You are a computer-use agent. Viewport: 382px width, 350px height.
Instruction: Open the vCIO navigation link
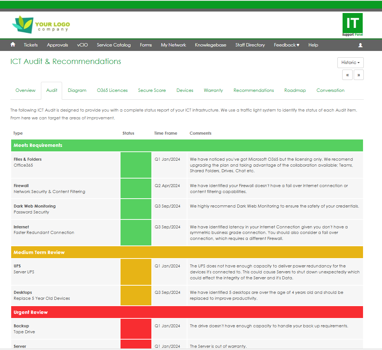pyautogui.click(x=83, y=45)
